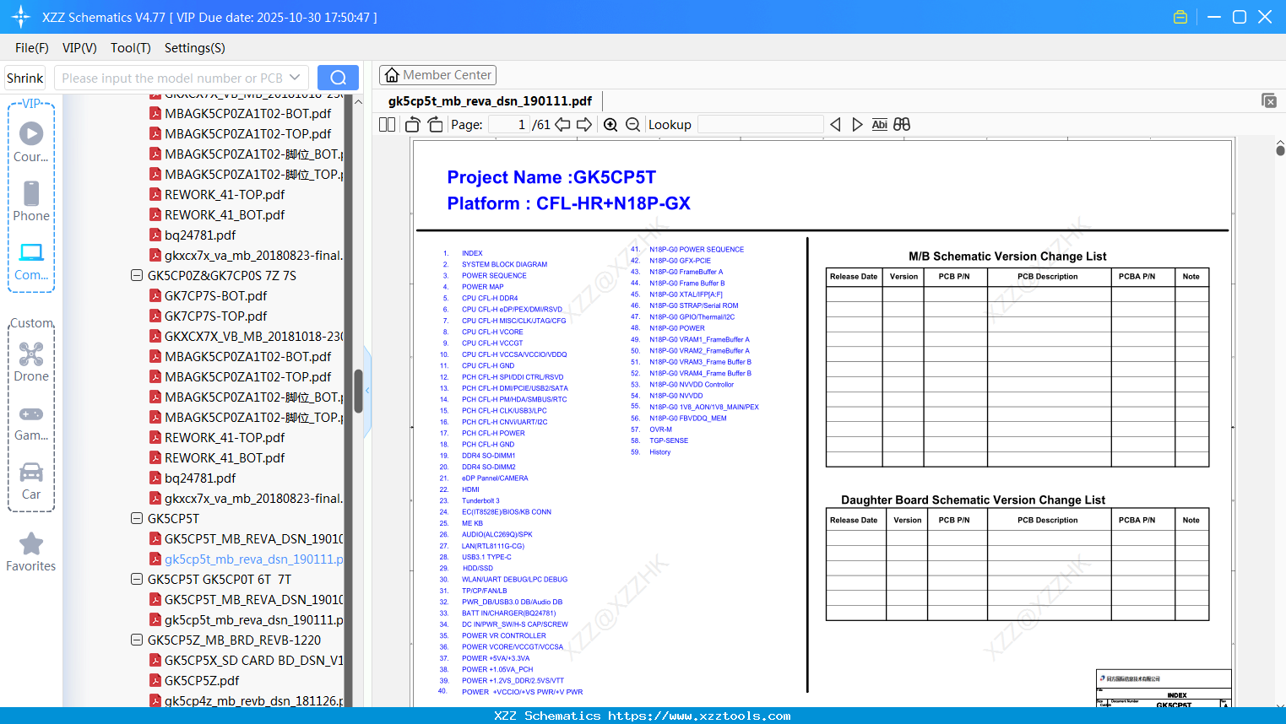Click the ME KB index entry

[x=472, y=523]
